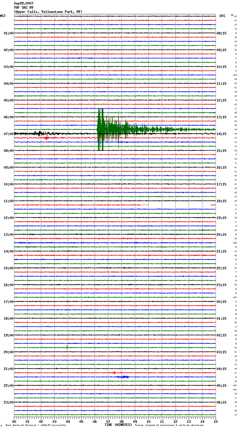Viewport: 238px width, 429px height.
Task: Click the DC column header
Action: (232, 15)
